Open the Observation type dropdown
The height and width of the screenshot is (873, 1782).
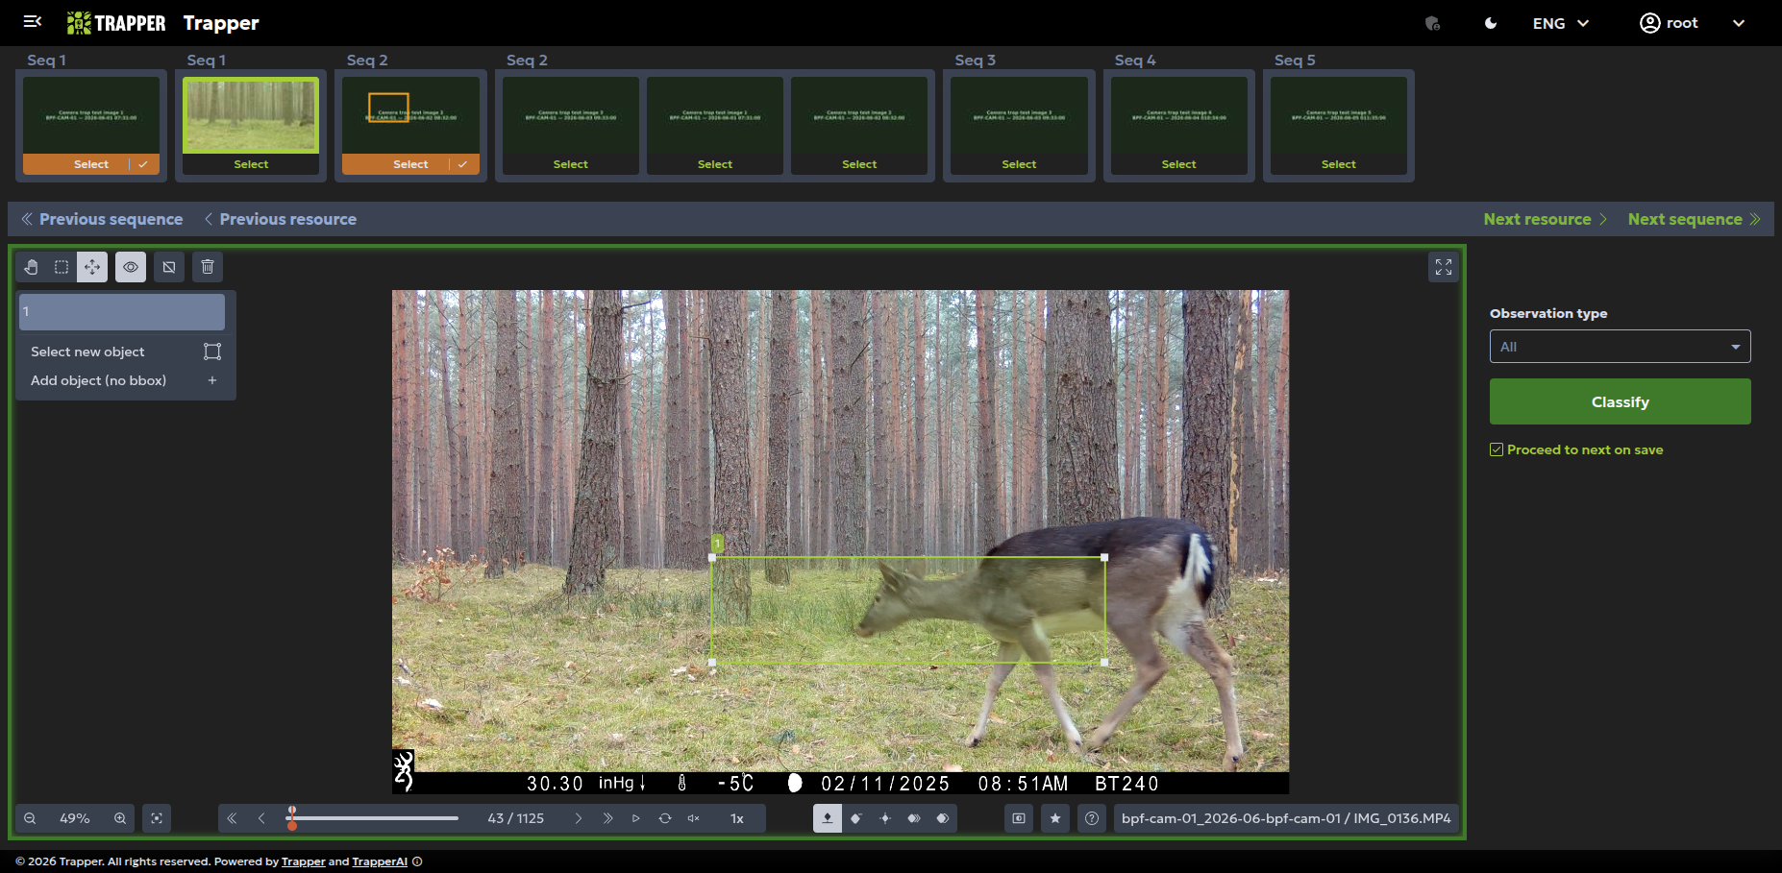pyautogui.click(x=1621, y=347)
